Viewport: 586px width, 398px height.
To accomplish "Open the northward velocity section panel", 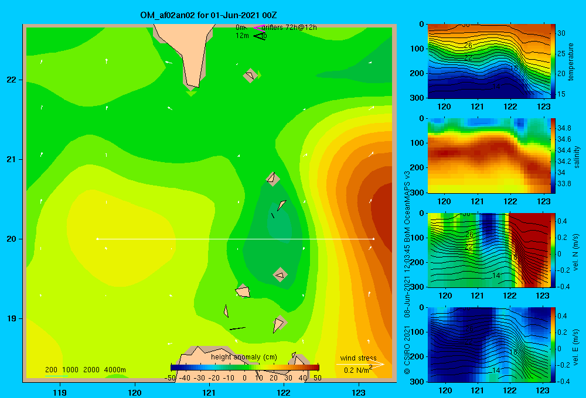I will point(489,250).
